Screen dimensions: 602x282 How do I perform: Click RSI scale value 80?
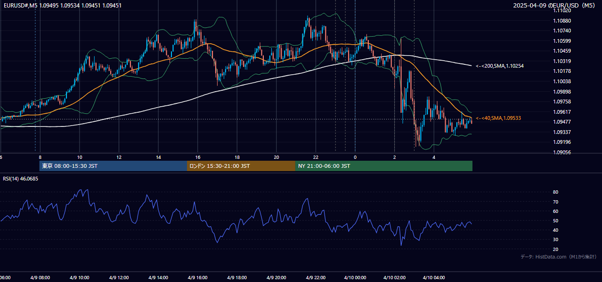[555, 192]
